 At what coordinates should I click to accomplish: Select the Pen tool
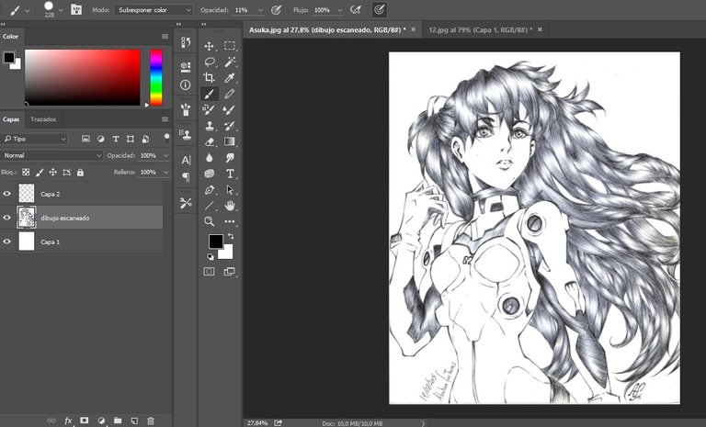pos(209,190)
